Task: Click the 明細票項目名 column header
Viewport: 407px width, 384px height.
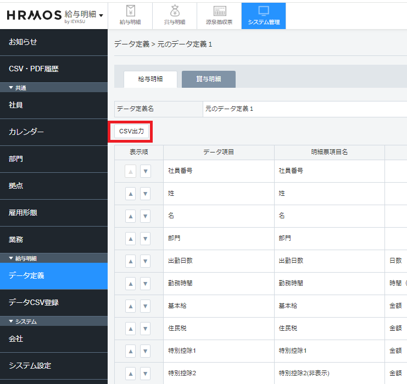Action: pyautogui.click(x=330, y=152)
